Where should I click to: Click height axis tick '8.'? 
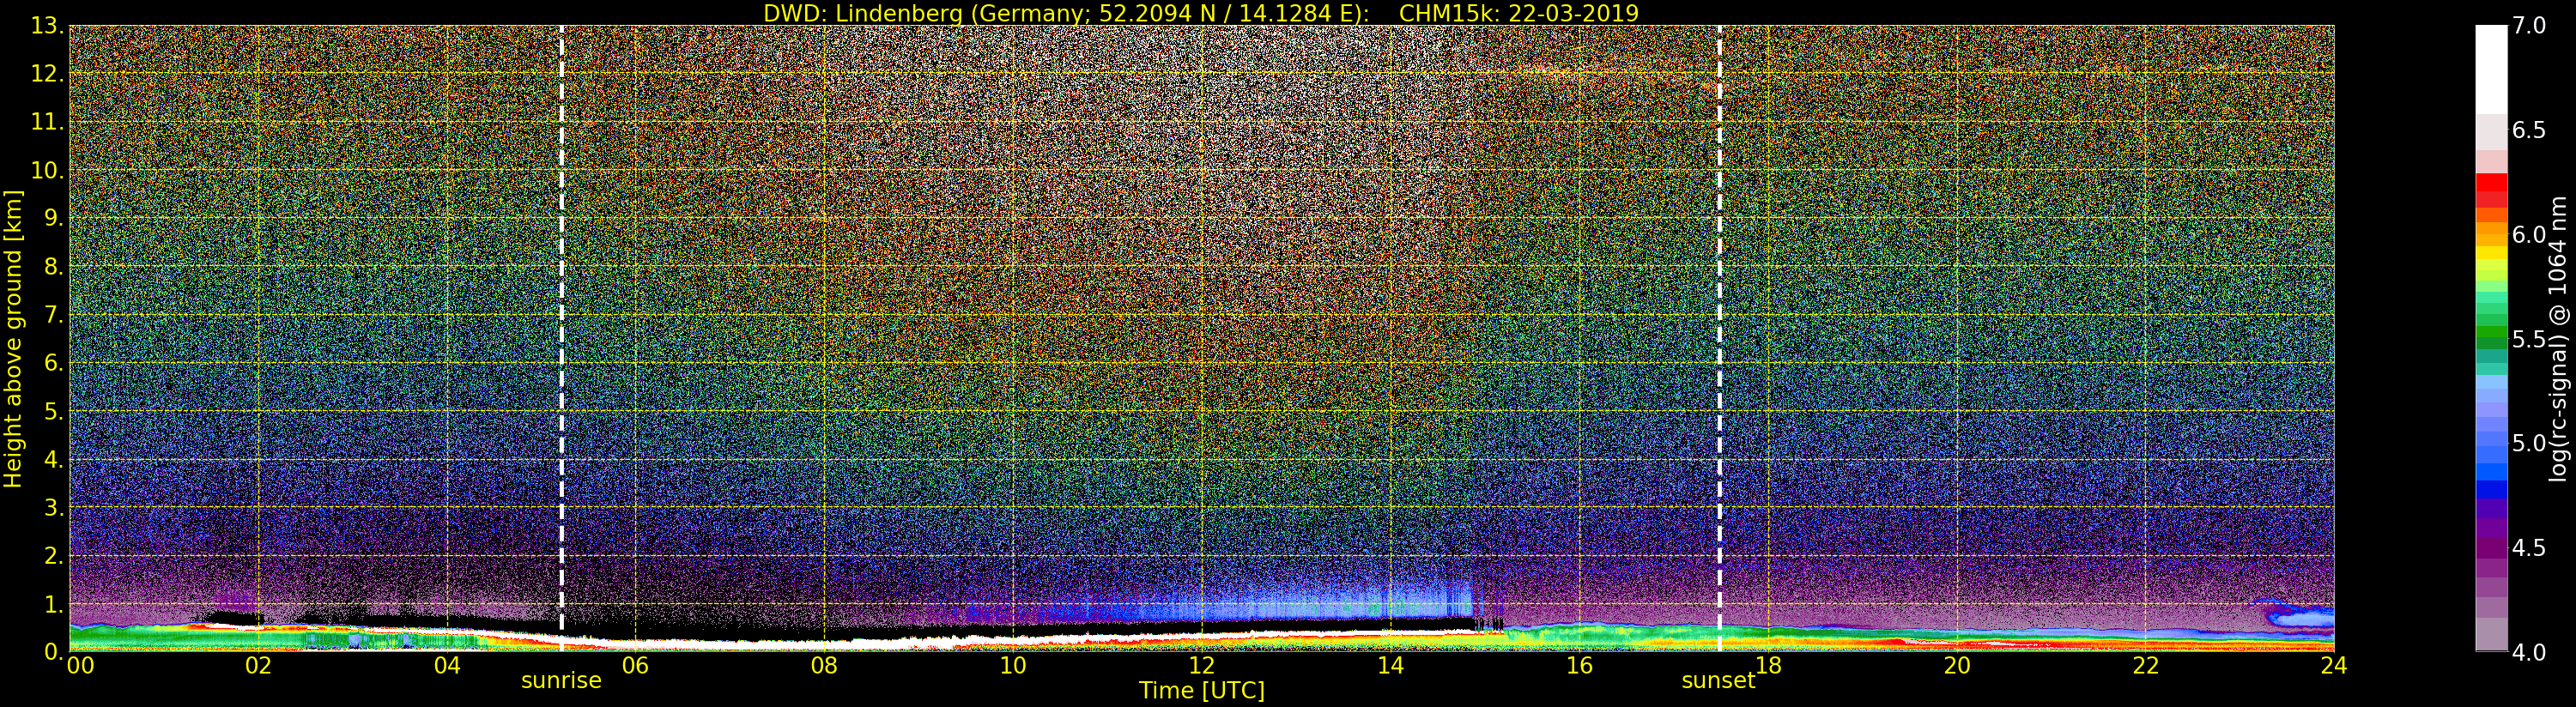click(54, 268)
